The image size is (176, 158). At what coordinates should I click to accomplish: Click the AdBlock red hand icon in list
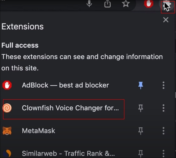coord(7,85)
